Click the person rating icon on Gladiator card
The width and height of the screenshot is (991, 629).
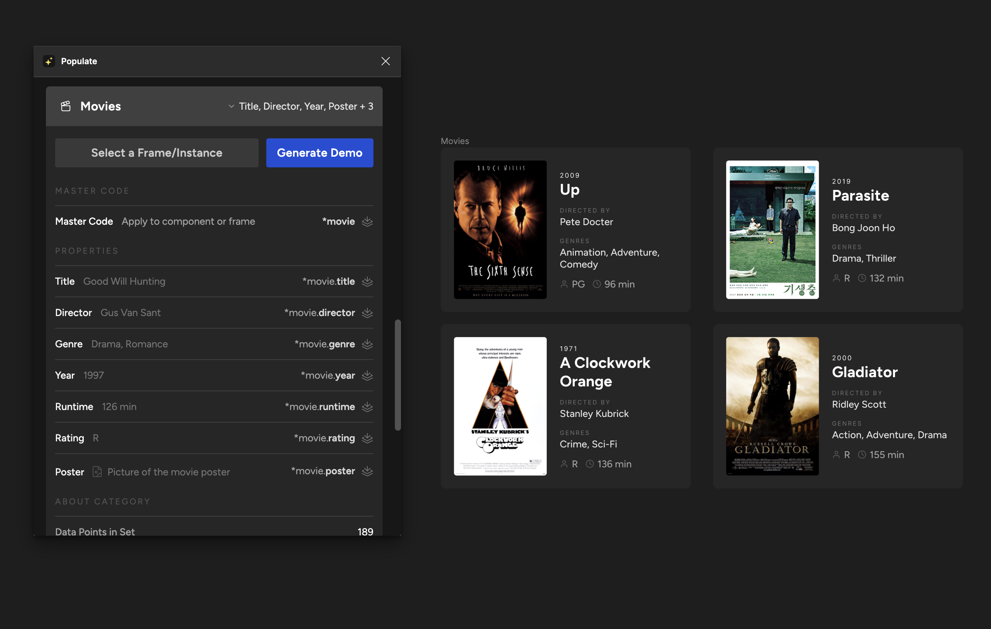pos(836,455)
